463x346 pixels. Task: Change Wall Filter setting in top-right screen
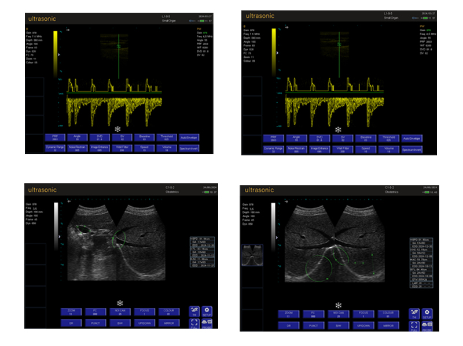point(341,149)
